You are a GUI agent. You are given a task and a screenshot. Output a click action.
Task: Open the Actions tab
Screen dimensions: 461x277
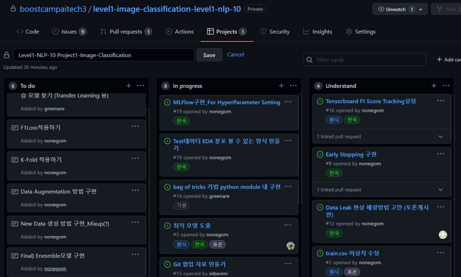coord(180,32)
